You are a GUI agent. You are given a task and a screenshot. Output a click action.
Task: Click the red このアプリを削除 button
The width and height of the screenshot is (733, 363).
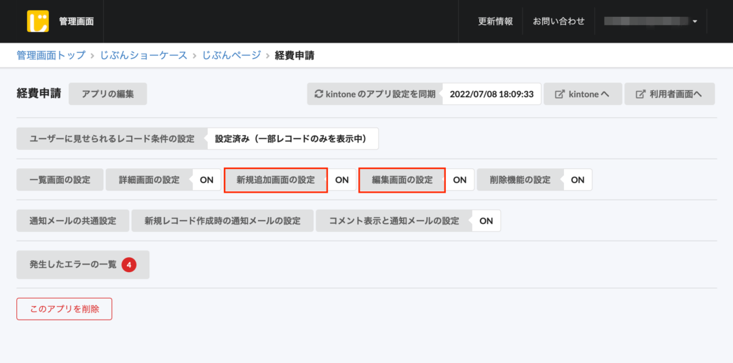[x=64, y=309]
